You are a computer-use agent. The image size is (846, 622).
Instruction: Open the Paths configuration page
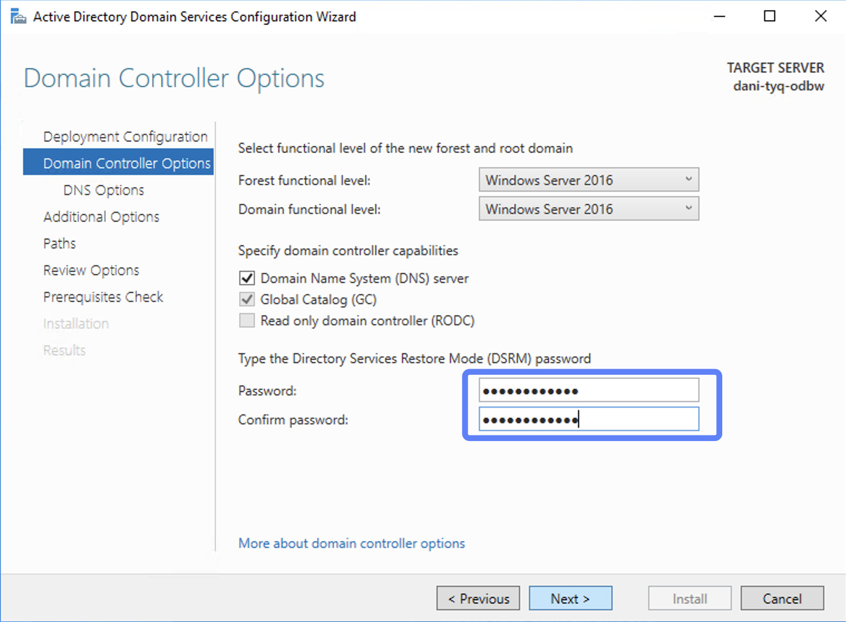tap(59, 243)
